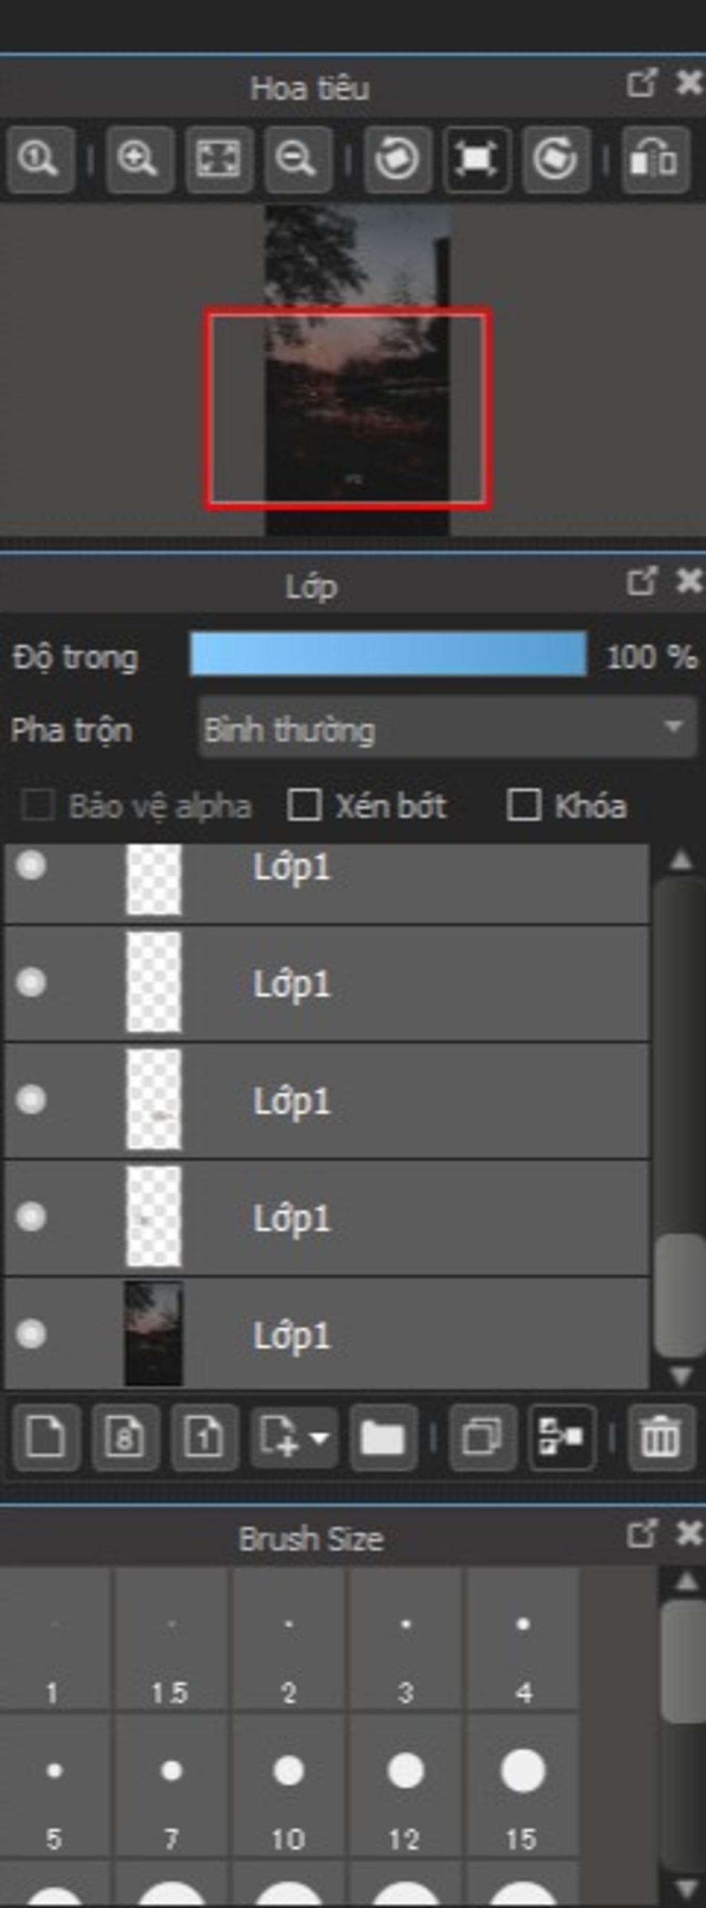The image size is (706, 1908).
Task: Hide the bottom photo layer Lớp1
Action: point(31,1334)
